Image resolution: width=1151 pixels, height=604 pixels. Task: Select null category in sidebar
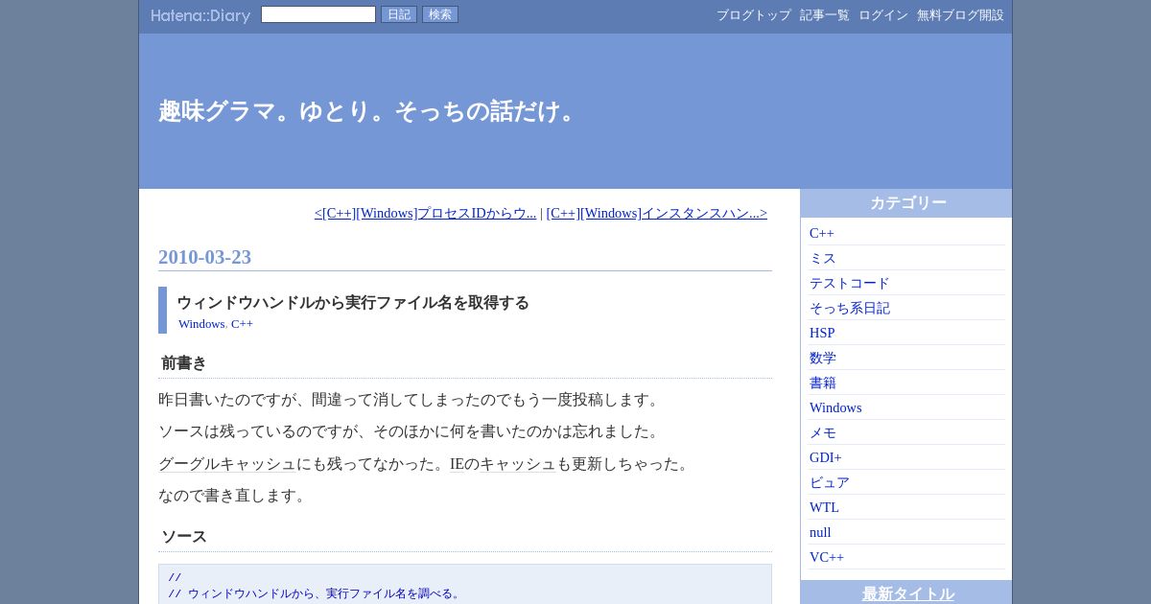(x=820, y=532)
